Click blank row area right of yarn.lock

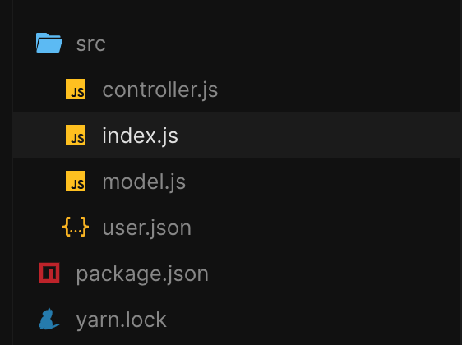[313, 319]
